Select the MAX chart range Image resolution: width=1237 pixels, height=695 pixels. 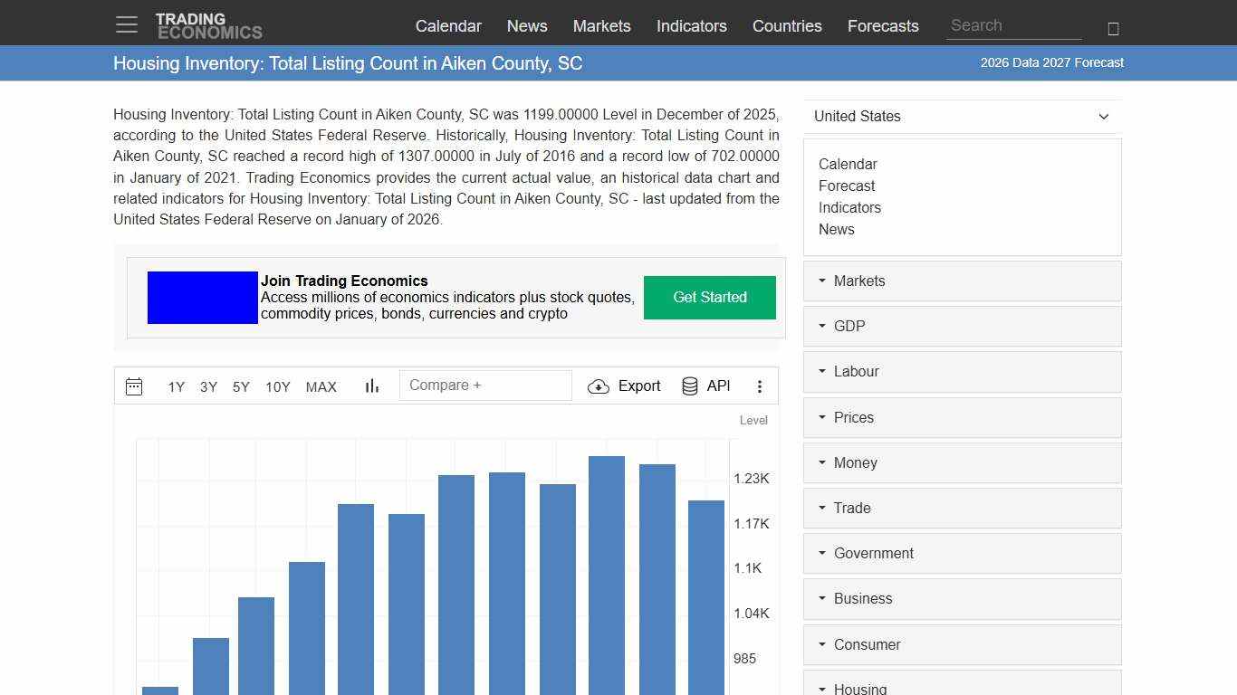point(321,386)
